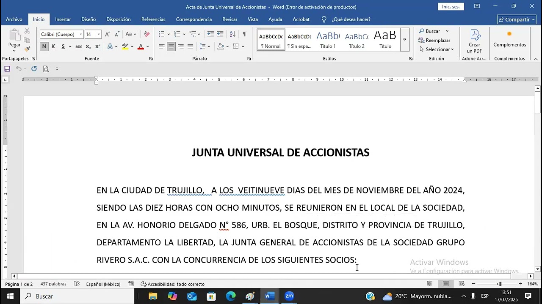The height and width of the screenshot is (304, 542).
Task: Apply red font color
Action: pyautogui.click(x=141, y=46)
